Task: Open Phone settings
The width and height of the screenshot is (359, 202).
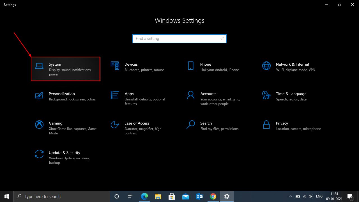Action: click(x=214, y=67)
